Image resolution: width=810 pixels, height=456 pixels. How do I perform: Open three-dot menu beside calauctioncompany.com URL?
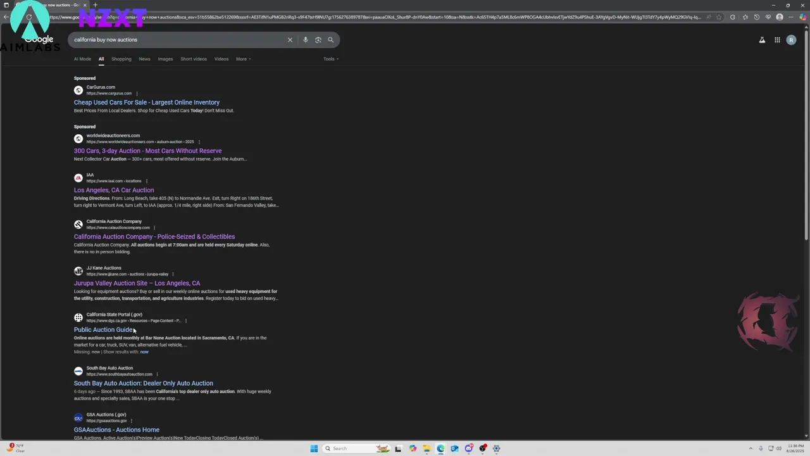(154, 228)
